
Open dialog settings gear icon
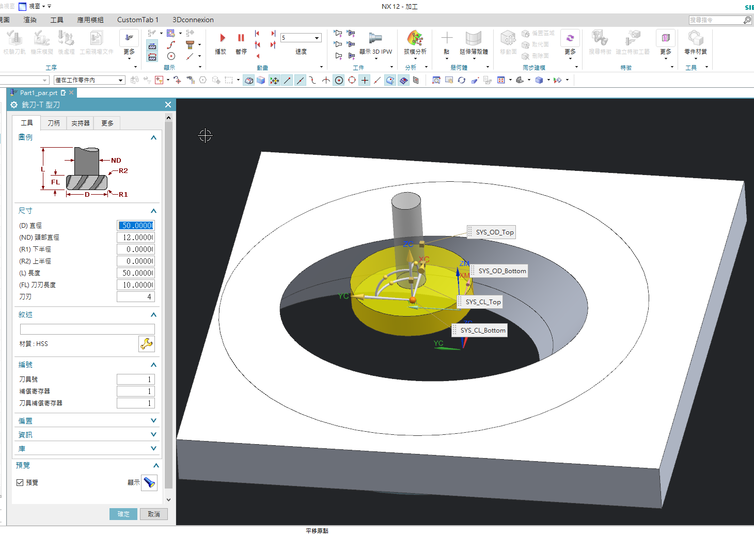[14, 104]
